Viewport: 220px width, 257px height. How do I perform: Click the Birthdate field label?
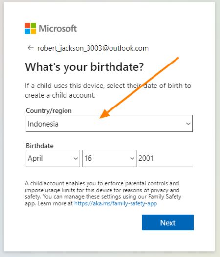pos(40,146)
